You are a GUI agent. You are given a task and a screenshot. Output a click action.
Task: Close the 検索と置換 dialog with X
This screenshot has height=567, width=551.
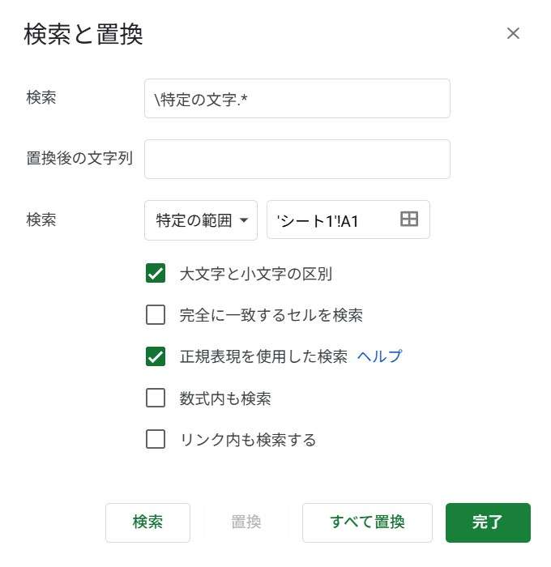[513, 33]
